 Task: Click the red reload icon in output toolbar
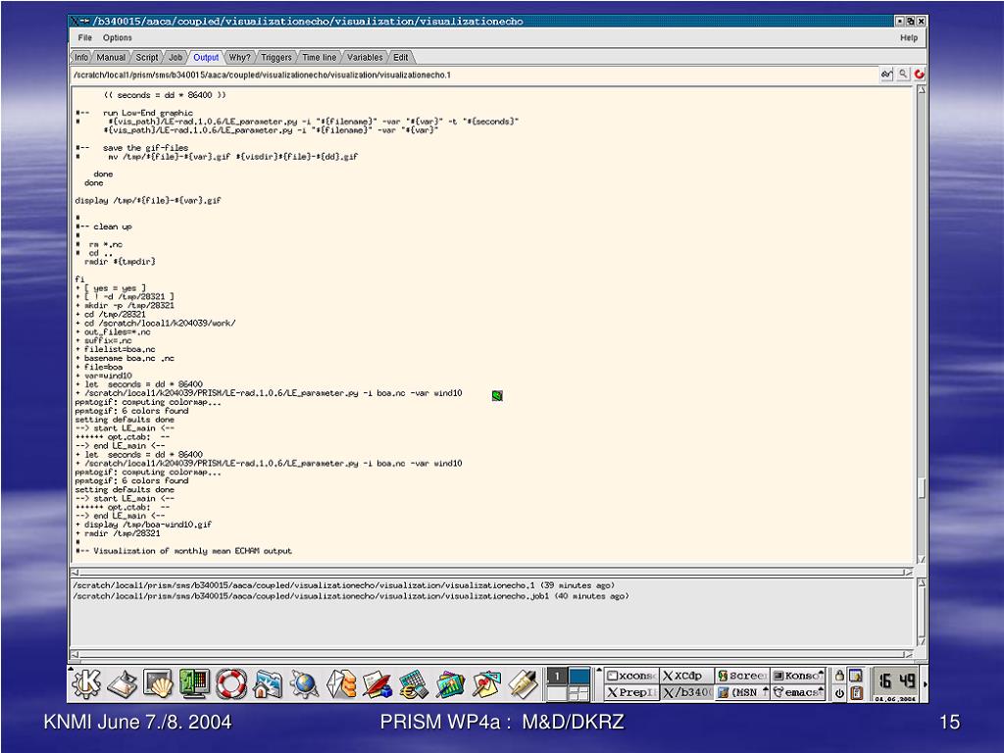coord(920,75)
